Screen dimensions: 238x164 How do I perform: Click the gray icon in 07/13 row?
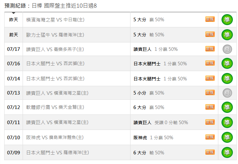[227, 93]
